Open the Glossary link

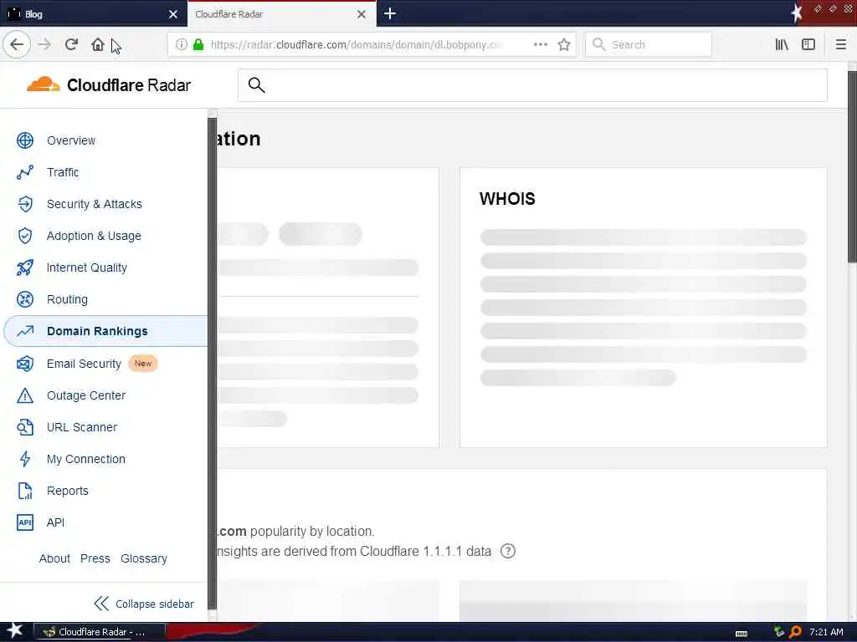tap(144, 558)
